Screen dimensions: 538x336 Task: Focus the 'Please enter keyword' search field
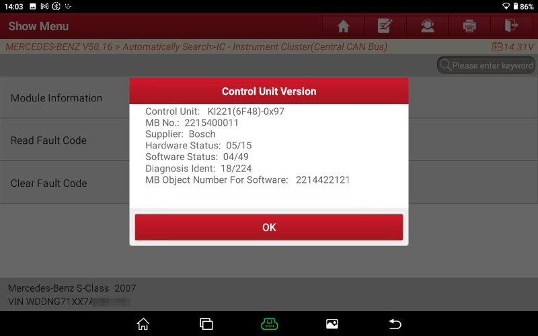492,65
